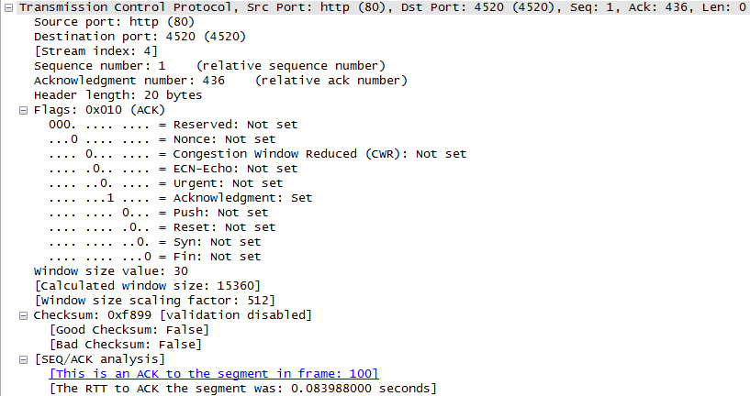
Task: Collapse the Checksum: 0xf899 section
Action: [x=23, y=315]
